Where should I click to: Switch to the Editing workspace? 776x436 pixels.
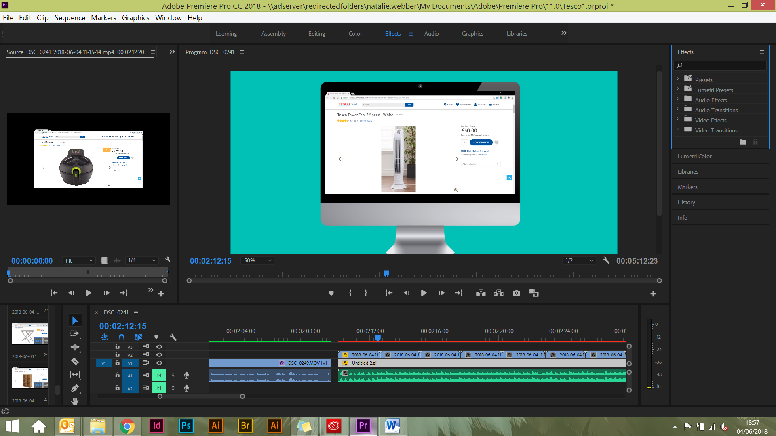coord(317,34)
